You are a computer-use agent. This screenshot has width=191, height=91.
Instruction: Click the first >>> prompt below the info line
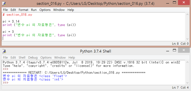click(5, 69)
